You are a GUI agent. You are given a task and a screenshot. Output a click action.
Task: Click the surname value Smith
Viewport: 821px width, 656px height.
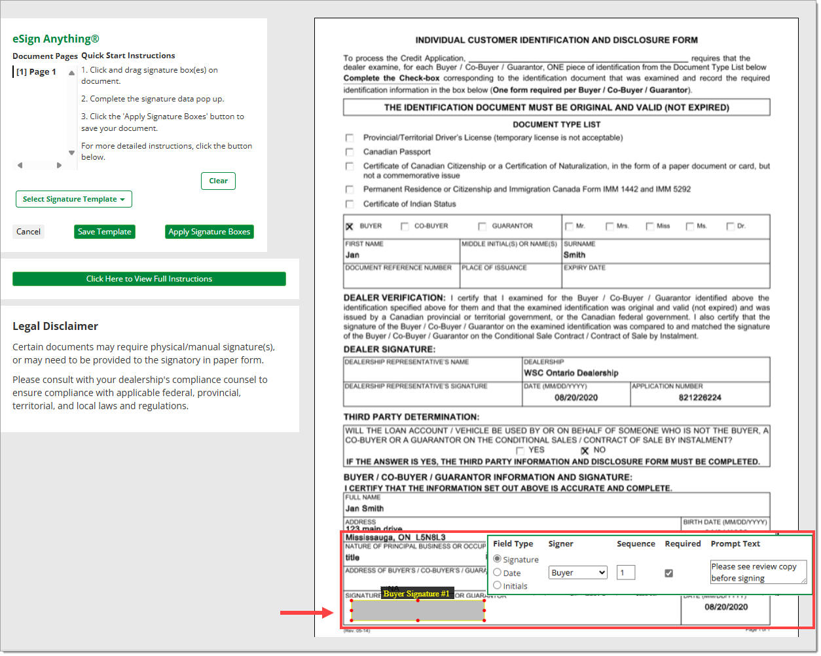[x=574, y=255]
